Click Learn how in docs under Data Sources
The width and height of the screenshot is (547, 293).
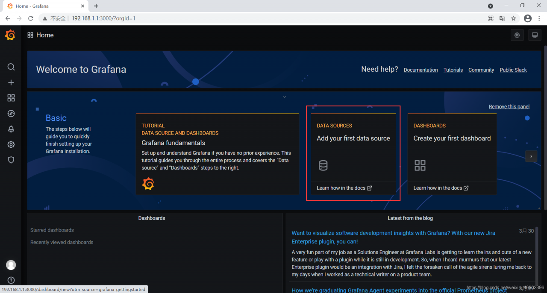pyautogui.click(x=344, y=188)
